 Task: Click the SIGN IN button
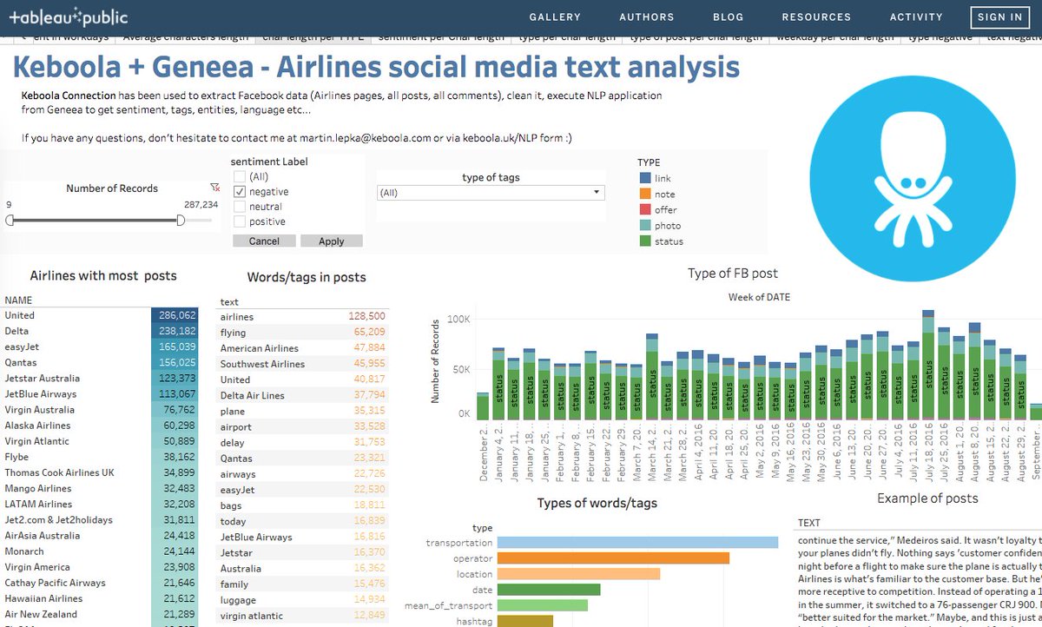click(999, 16)
